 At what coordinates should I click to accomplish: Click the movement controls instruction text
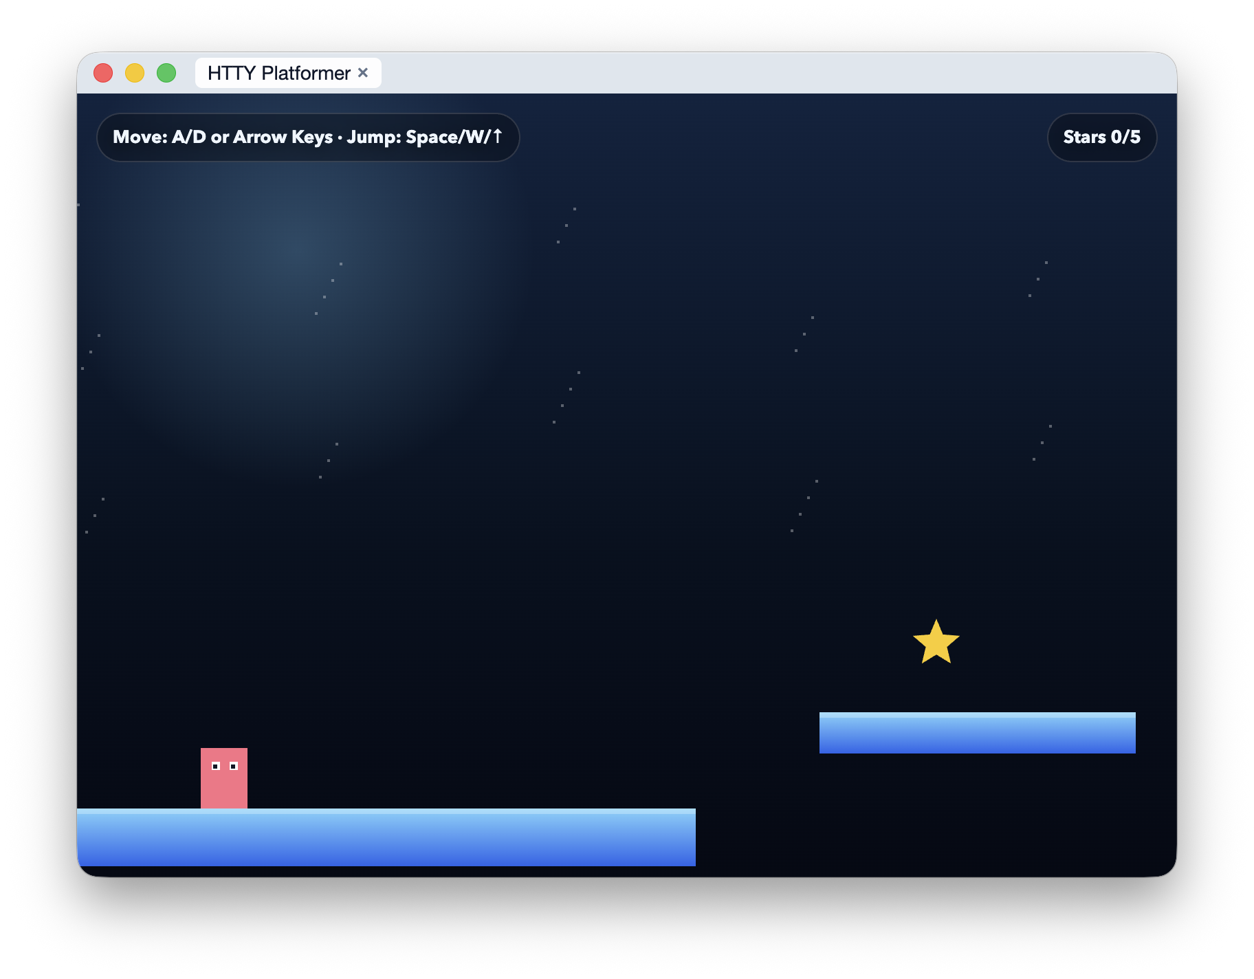click(308, 137)
